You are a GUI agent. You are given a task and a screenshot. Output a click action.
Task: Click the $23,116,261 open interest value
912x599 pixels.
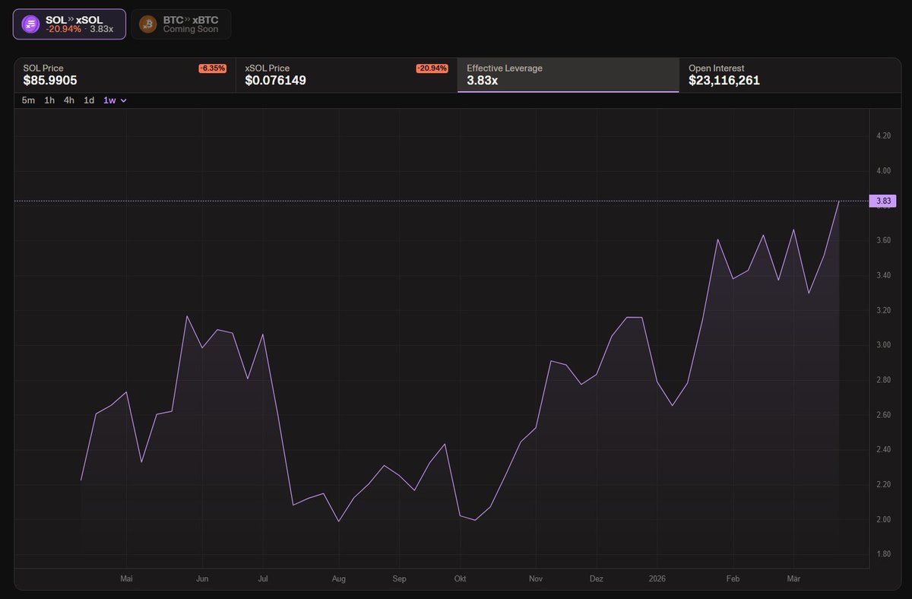pos(724,80)
